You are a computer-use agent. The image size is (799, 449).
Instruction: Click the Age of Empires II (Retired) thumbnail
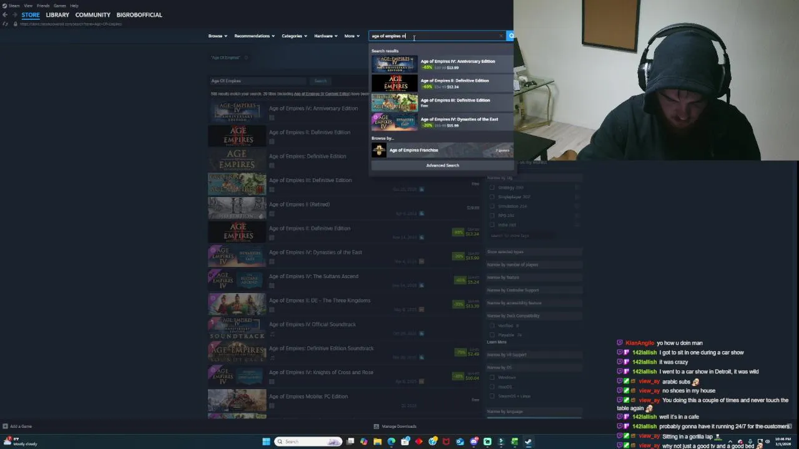237,208
